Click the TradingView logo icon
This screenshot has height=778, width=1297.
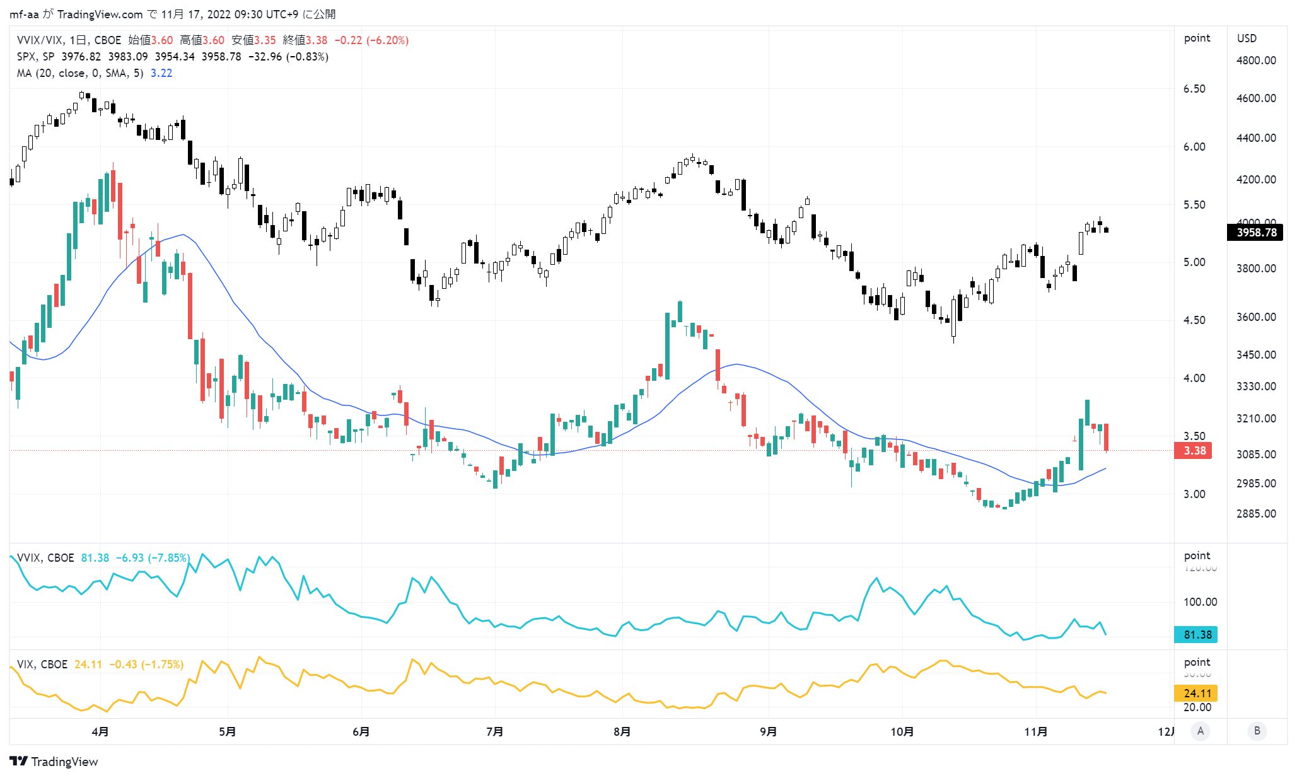[x=19, y=761]
